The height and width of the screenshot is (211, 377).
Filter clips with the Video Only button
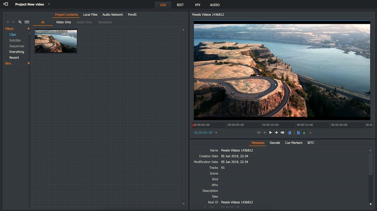(63, 22)
